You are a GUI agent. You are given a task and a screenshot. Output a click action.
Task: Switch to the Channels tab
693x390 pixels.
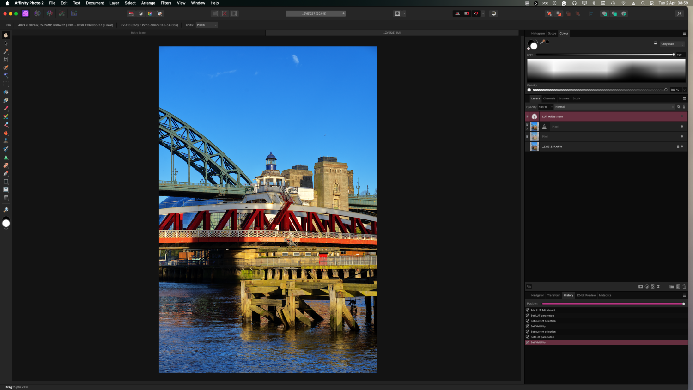[549, 98]
